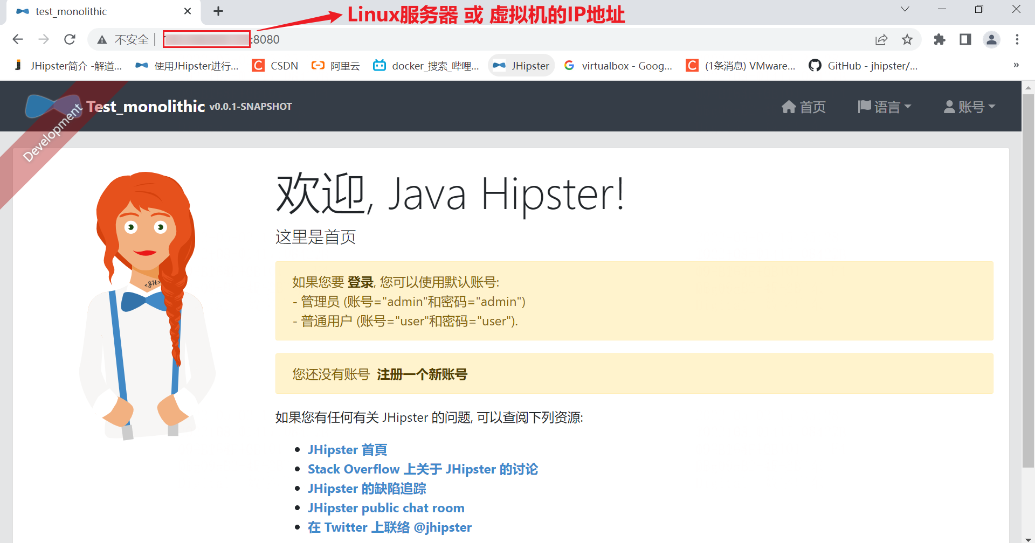Close the test_monolithic tab
Image resolution: width=1035 pixels, height=543 pixels.
pyautogui.click(x=188, y=11)
